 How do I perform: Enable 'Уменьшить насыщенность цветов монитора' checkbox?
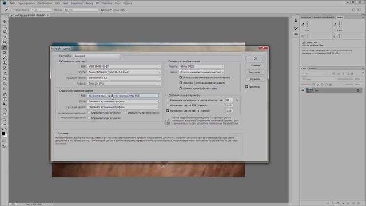point(168,100)
